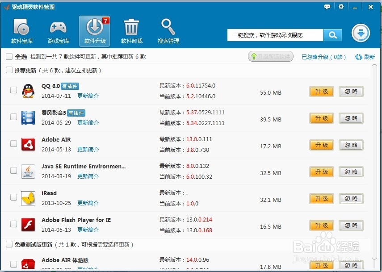Open 更新简介 for Adobe Flash Player
The width and height of the screenshot is (382, 272).
[88, 230]
